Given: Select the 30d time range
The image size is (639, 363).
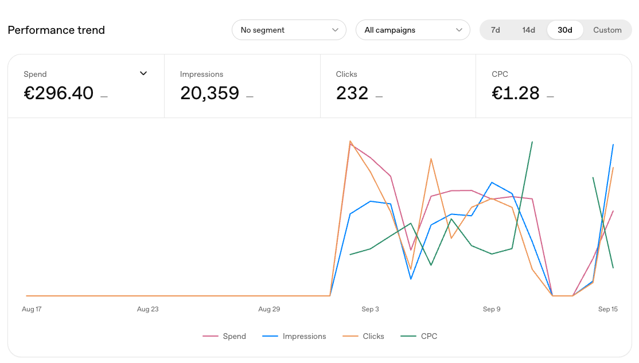Looking at the screenshot, I should click(565, 30).
